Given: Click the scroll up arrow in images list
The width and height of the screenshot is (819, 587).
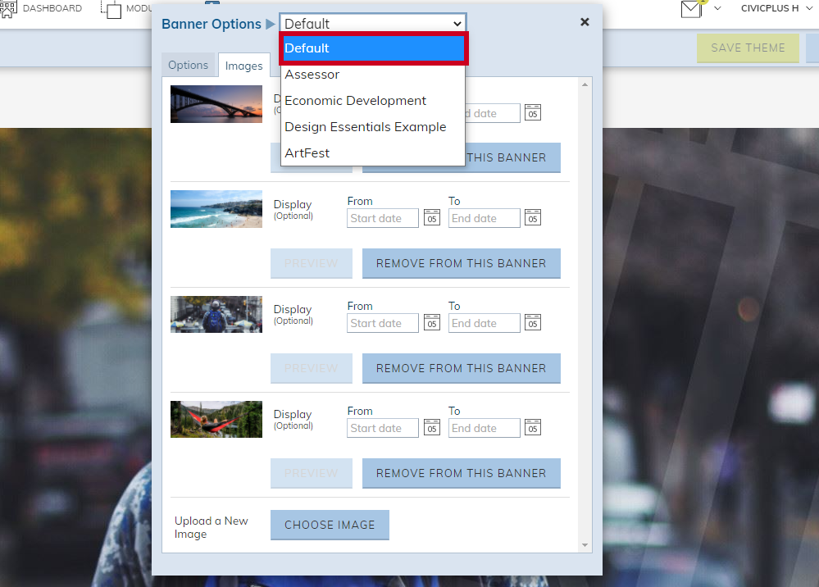Looking at the screenshot, I should [585, 84].
